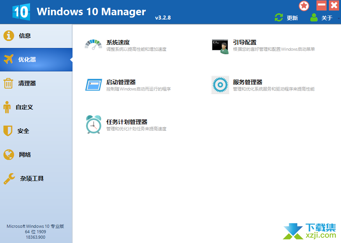Click the 18363.900 build number text
The height and width of the screenshot is (243, 341).
(35, 237)
